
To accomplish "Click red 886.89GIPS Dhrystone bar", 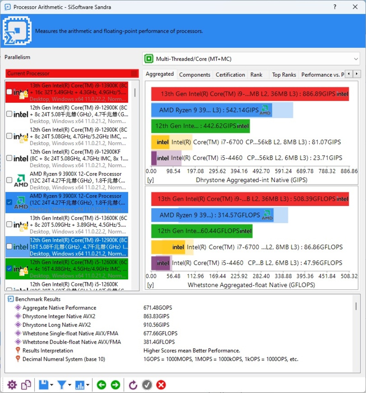I will coord(250,94).
